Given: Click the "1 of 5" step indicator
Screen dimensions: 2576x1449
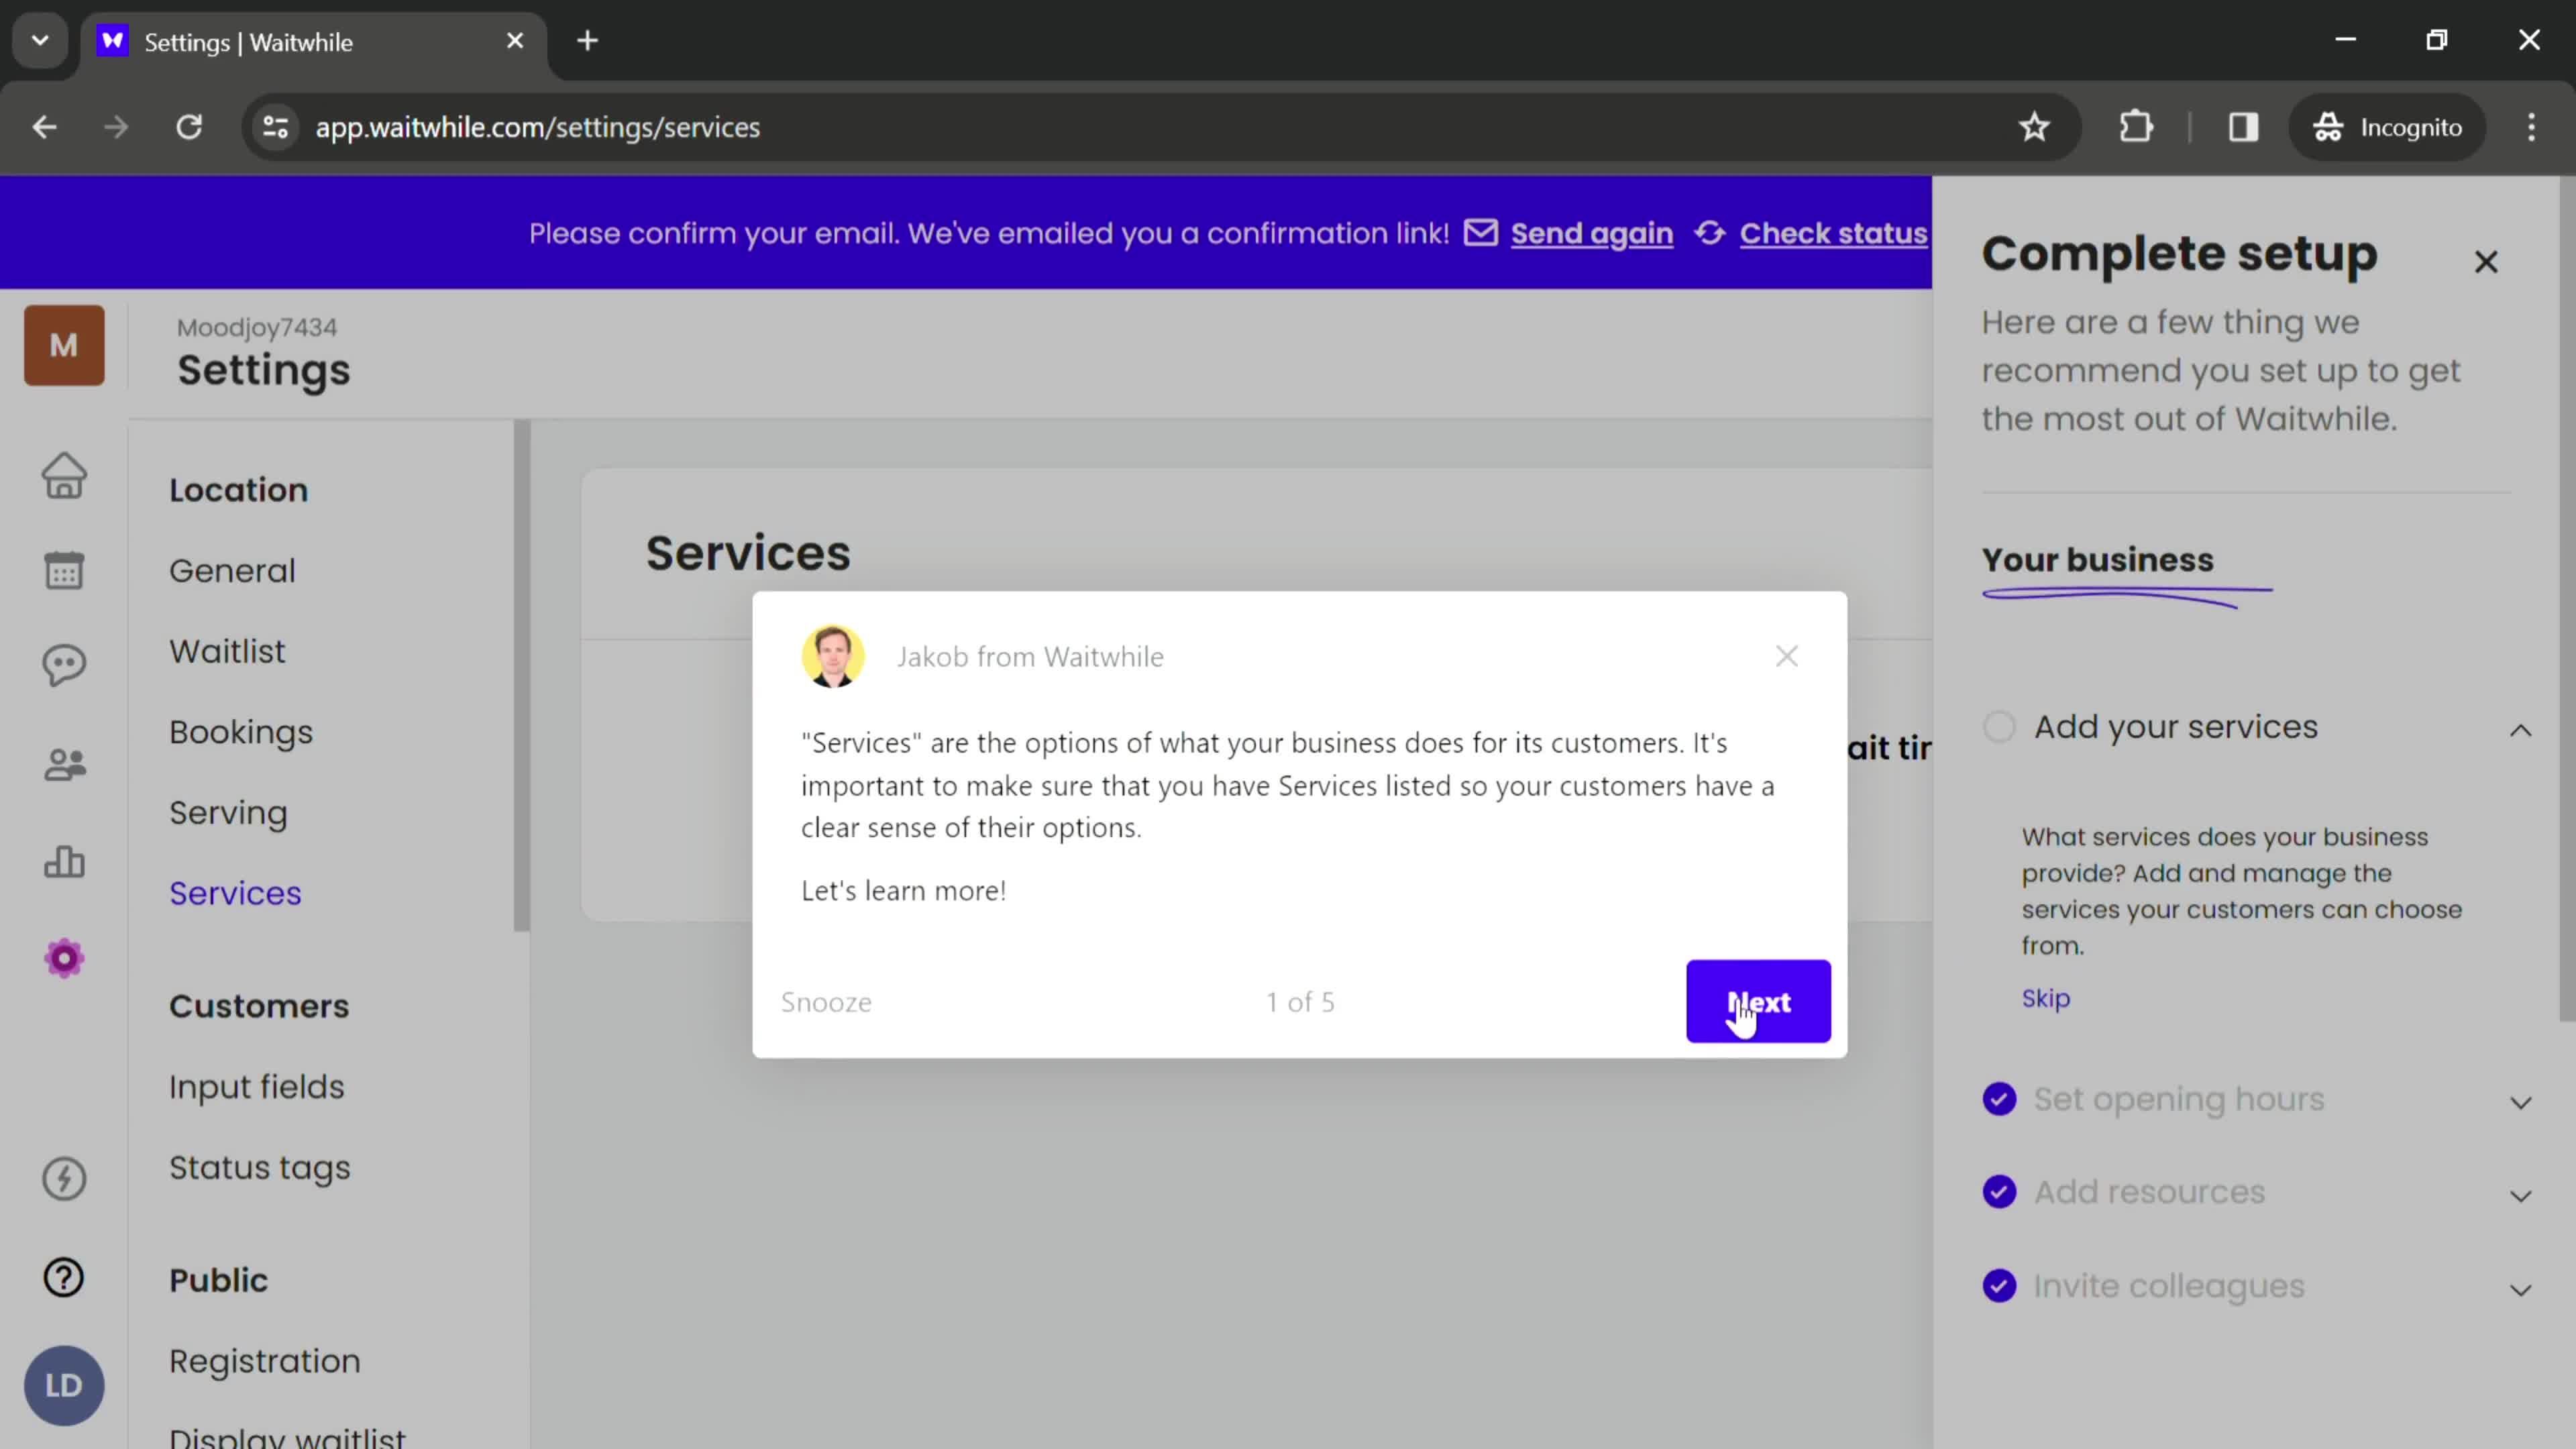Looking at the screenshot, I should coord(1300,1002).
